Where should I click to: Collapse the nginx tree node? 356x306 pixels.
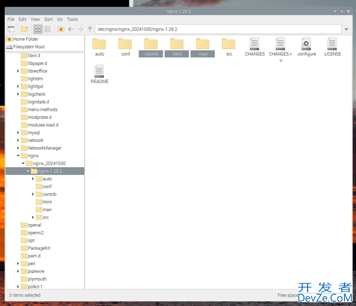(18, 156)
